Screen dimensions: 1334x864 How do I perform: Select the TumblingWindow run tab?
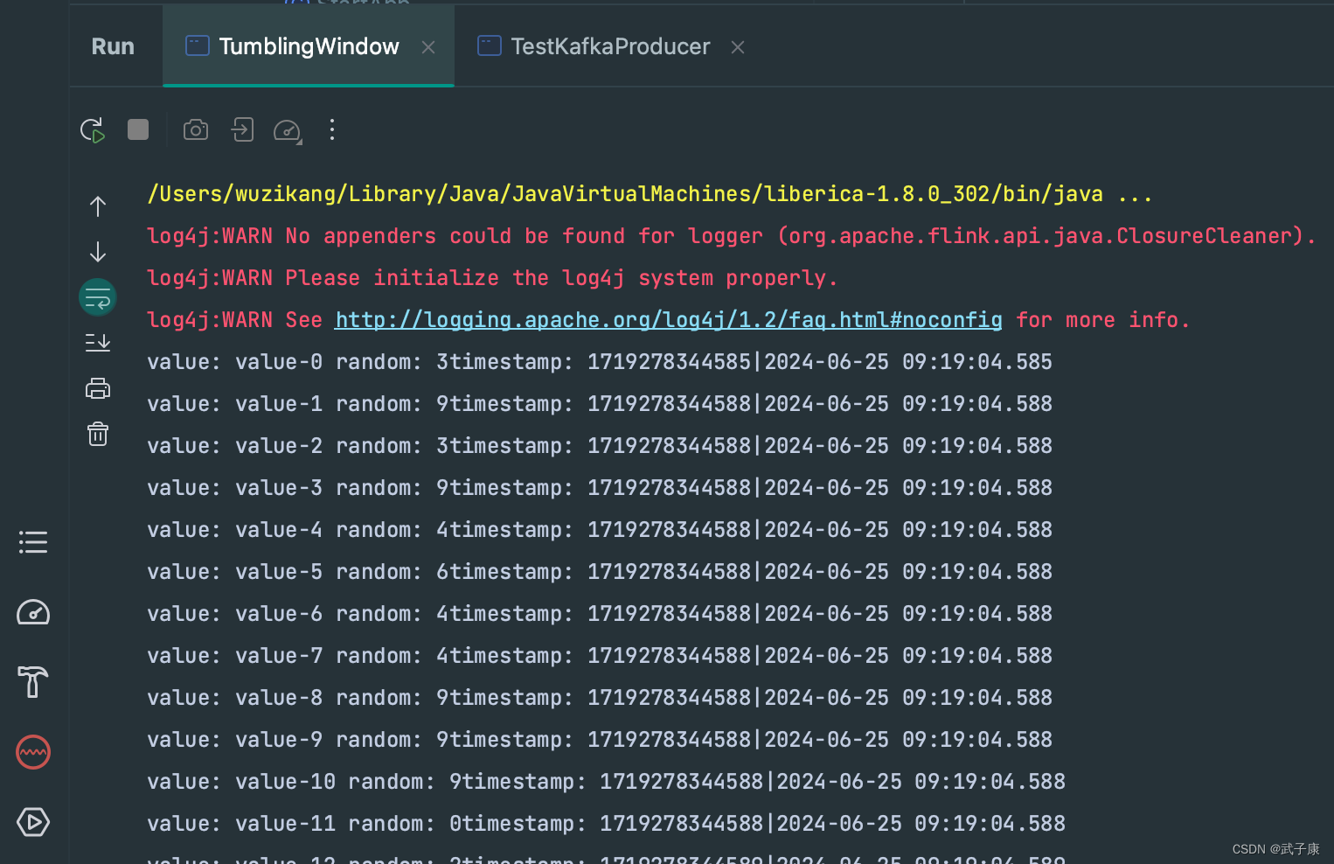click(309, 46)
